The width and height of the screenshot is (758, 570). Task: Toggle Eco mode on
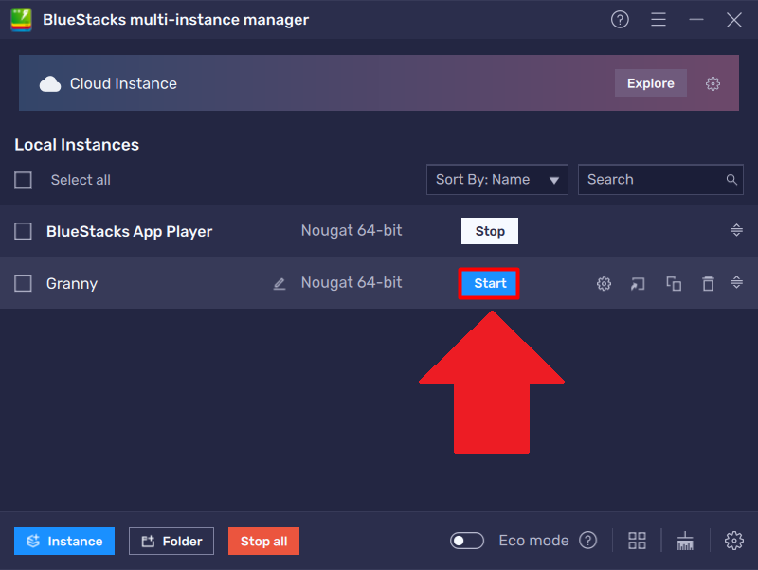[467, 540]
